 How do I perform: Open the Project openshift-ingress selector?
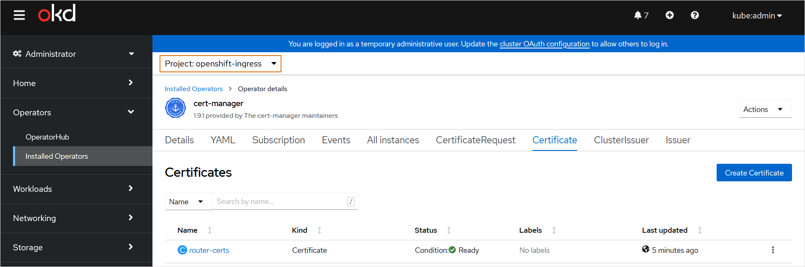coord(220,64)
